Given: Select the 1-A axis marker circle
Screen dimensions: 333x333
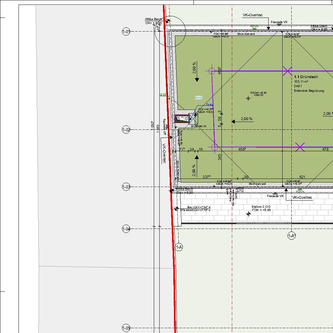Looking at the screenshot, I should (x=179, y=247).
